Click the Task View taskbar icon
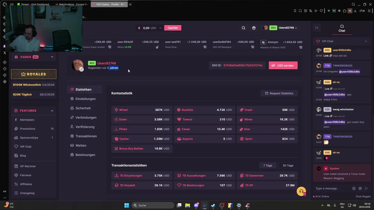374x210 pixels. coord(179,205)
